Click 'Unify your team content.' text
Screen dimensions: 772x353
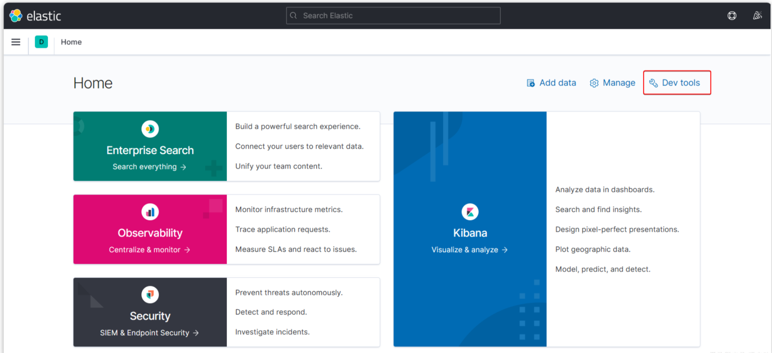pyautogui.click(x=279, y=166)
